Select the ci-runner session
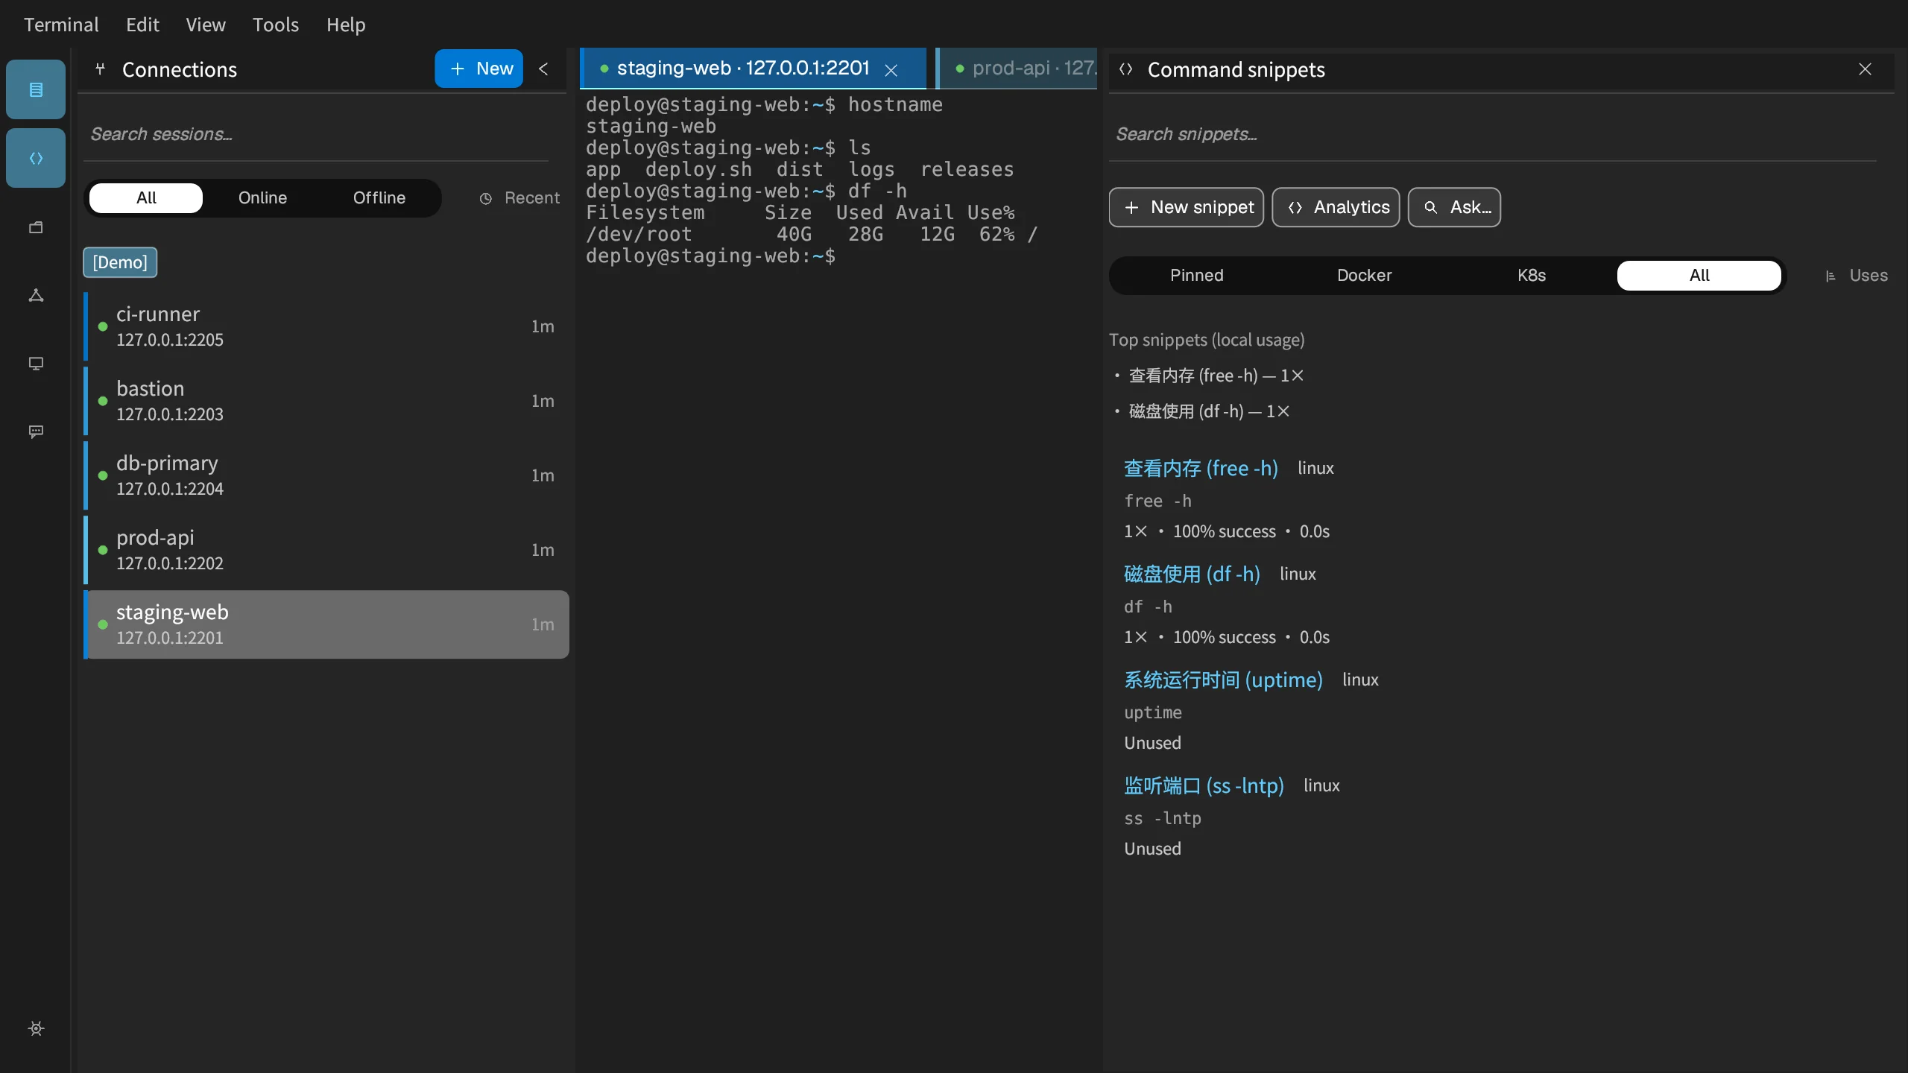The height and width of the screenshot is (1073, 1908). pos(326,326)
